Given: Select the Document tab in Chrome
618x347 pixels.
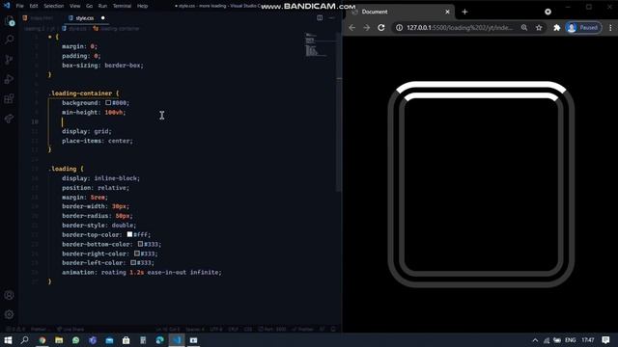Looking at the screenshot, I should point(400,12).
